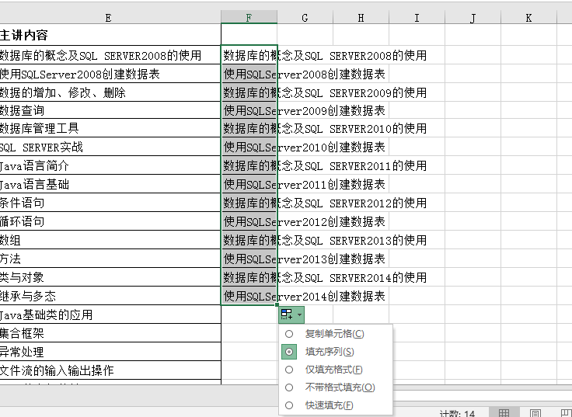Image resolution: width=572 pixels, height=417 pixels.
Task: Click the 条件语句 cell
Action: tap(110, 203)
